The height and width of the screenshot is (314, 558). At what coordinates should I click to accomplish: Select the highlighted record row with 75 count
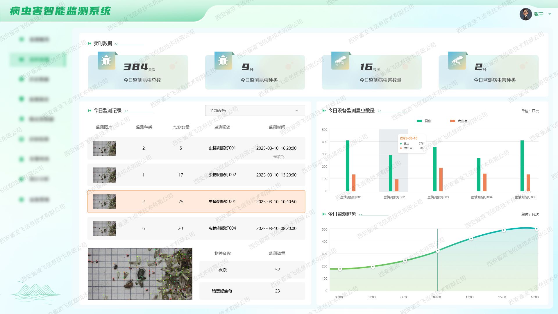click(x=196, y=202)
